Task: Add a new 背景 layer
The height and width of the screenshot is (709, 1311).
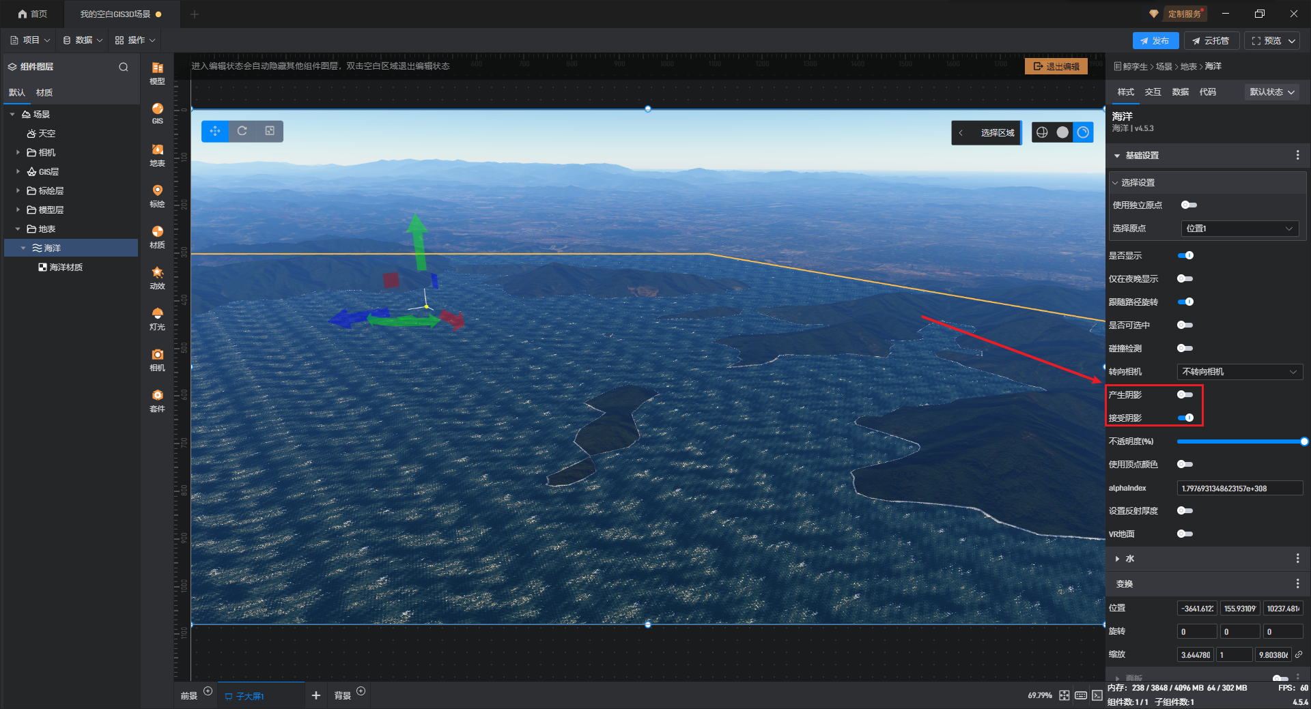Action: click(x=361, y=691)
